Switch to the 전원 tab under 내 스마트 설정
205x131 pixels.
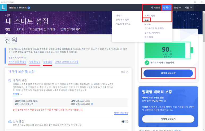click(8, 29)
